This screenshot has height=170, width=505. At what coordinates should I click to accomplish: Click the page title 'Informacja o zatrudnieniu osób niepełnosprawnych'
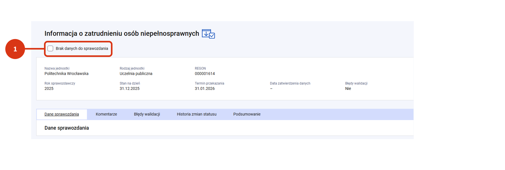(122, 34)
